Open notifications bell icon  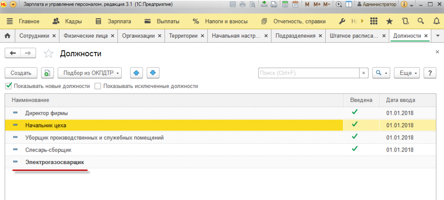pyautogui.click(x=437, y=21)
